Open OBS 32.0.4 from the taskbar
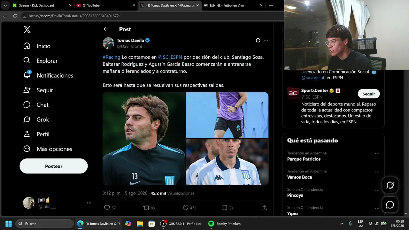This screenshot has height=230, width=409. [181, 224]
